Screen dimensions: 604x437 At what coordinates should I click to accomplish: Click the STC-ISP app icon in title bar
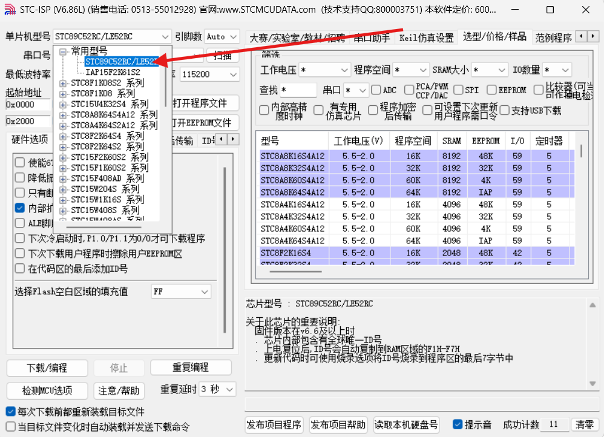click(10, 9)
